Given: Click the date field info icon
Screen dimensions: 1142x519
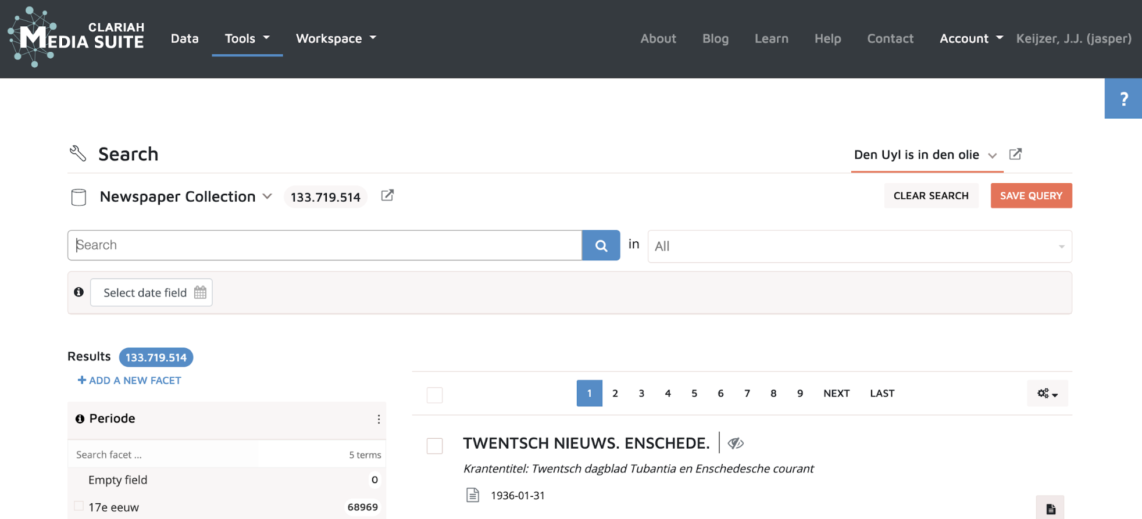Looking at the screenshot, I should coord(79,292).
